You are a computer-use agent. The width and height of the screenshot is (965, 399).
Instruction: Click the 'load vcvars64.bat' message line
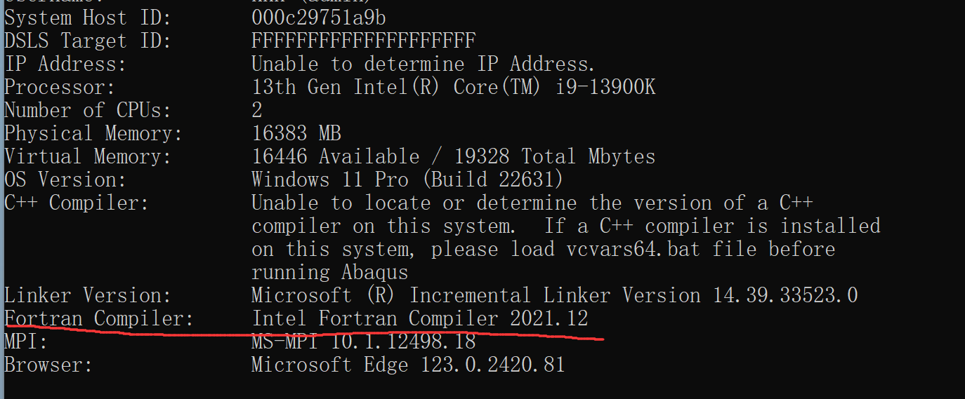[543, 249]
